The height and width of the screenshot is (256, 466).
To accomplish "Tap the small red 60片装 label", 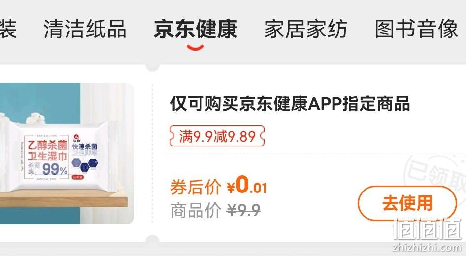I will 77,177.
